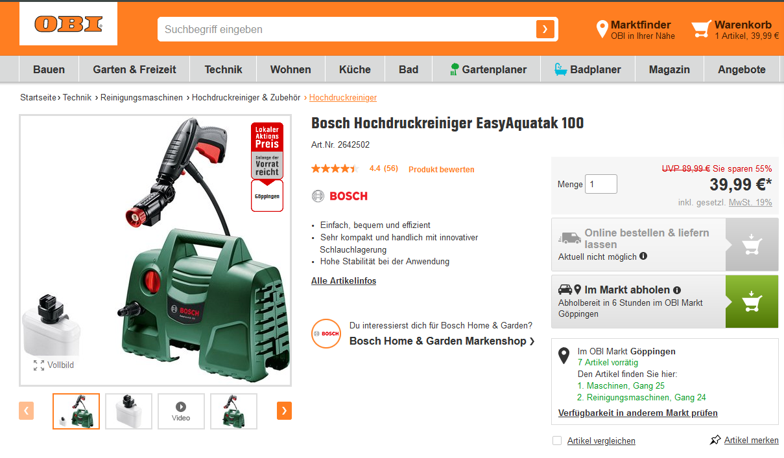This screenshot has width=784, height=458.
Task: Show next thumbnails with right arrow
Action: click(x=284, y=411)
